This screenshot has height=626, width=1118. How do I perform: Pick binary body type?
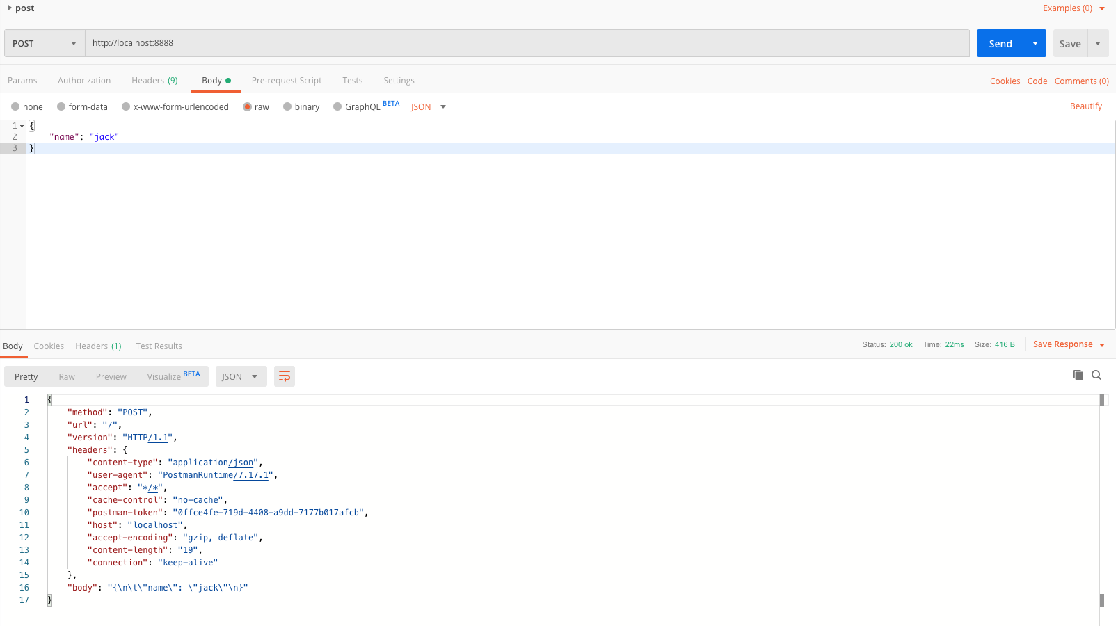click(301, 106)
